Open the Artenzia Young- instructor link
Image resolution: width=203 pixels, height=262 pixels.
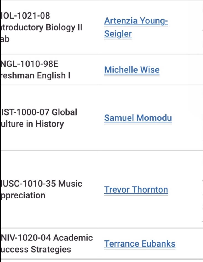tap(136, 21)
